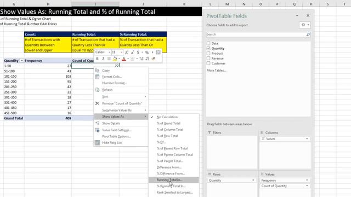Select the Frequency 103 cell
351x197 pixels.
(x=48, y=77)
